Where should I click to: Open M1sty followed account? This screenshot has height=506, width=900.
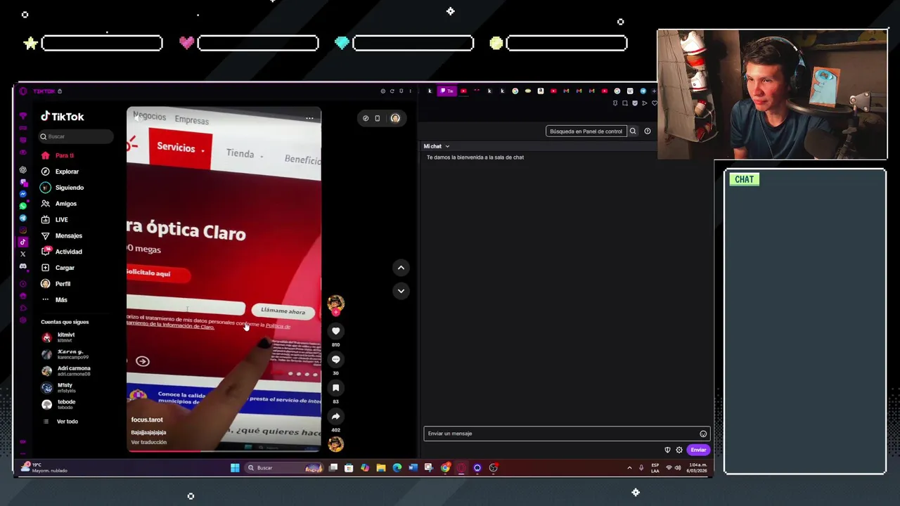pos(66,388)
